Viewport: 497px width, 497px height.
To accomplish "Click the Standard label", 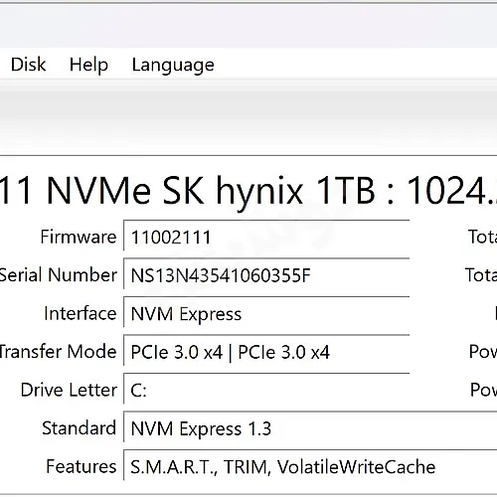I will 79,427.
